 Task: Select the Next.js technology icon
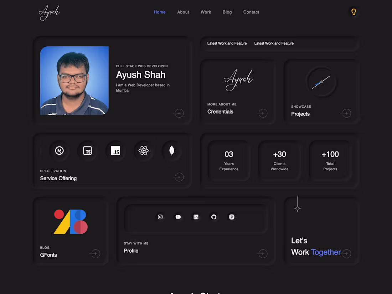pos(59,150)
